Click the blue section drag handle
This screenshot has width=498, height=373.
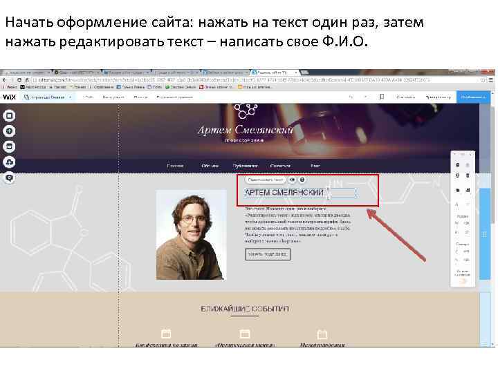pos(485,234)
